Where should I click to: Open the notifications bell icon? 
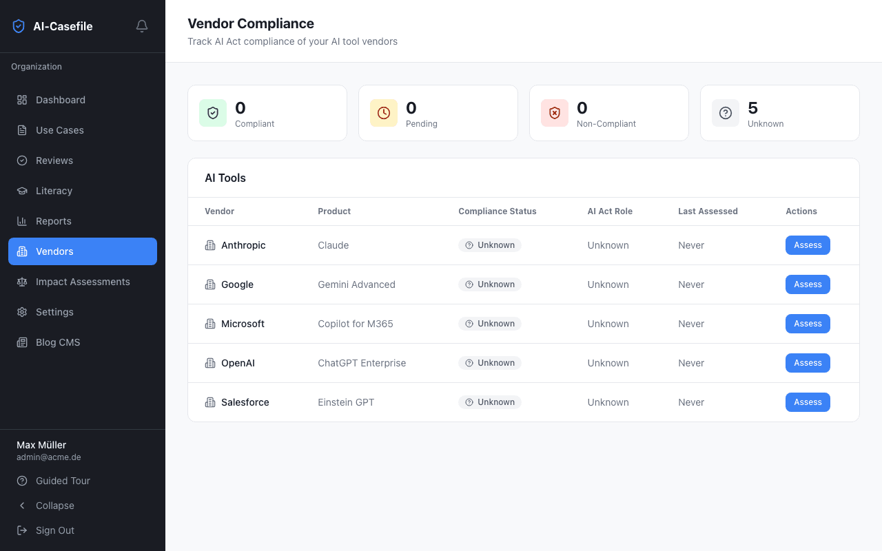(x=142, y=25)
